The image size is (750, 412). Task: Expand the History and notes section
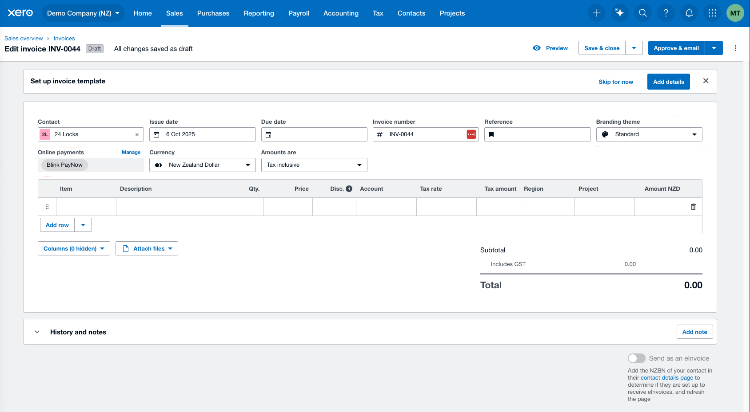(x=37, y=332)
